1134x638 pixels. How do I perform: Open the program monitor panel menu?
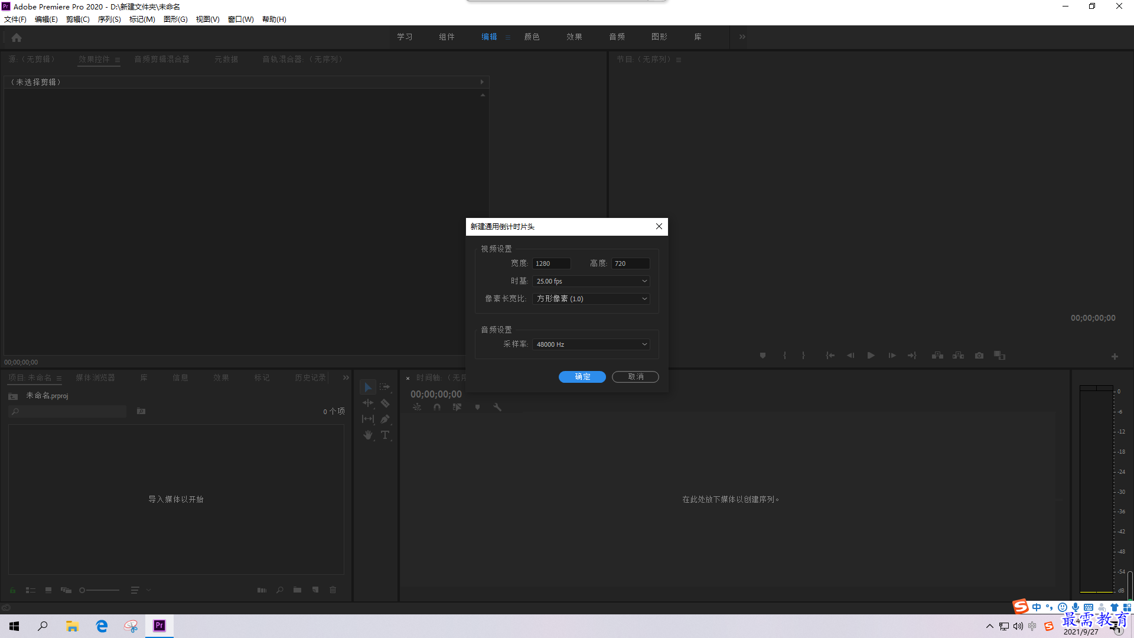click(679, 60)
